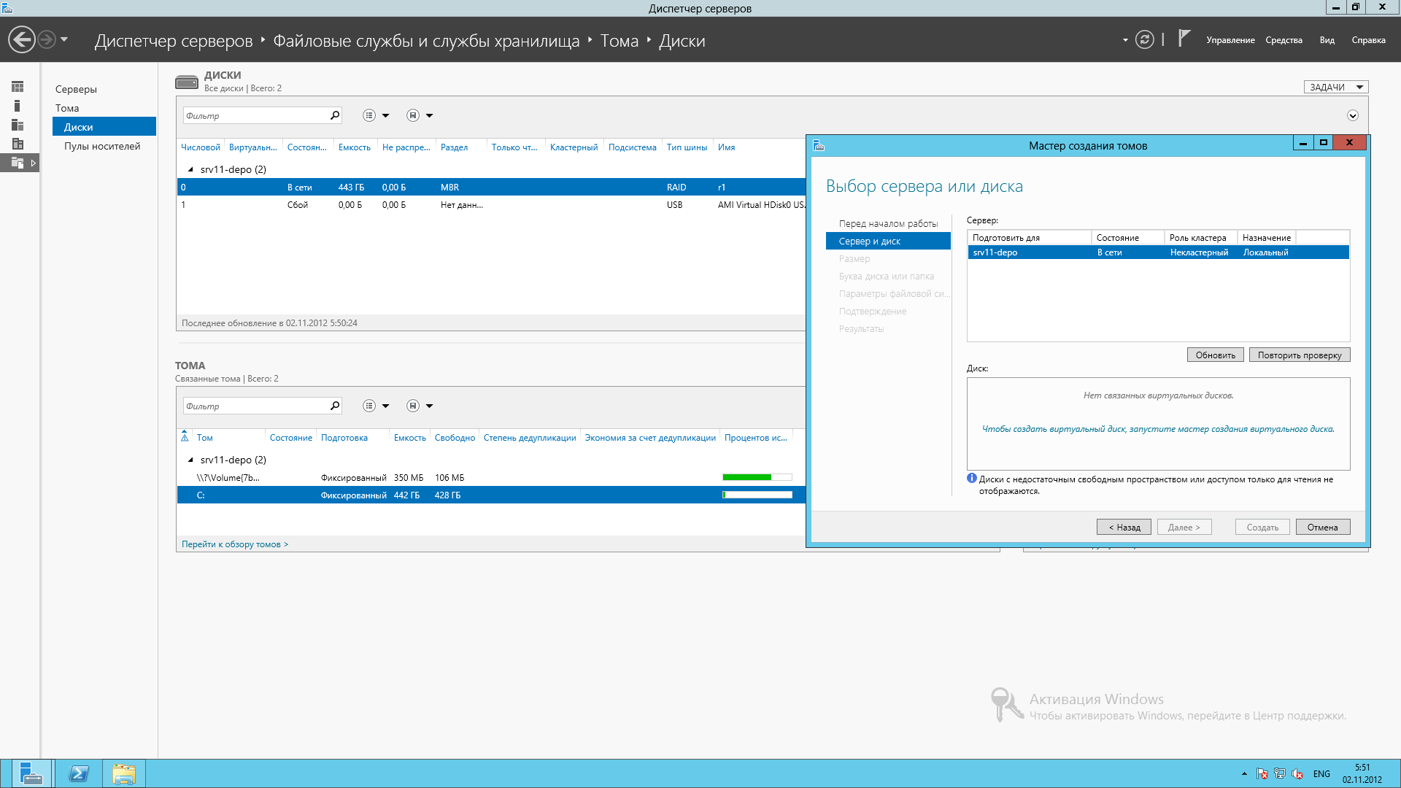Open the Справка menu

click(1368, 40)
